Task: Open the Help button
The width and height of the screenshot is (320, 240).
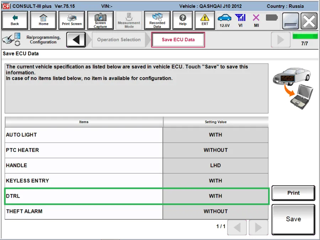Action: coord(183,20)
